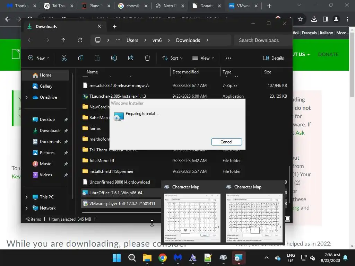
Task: Open Google Chrome icon on taskbar
Action: 162,258
